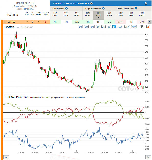Switch chart to 15Y range

pyautogui.click(x=127, y=27)
